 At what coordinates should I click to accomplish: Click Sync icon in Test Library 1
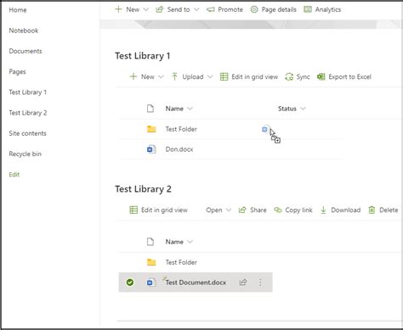click(x=289, y=77)
